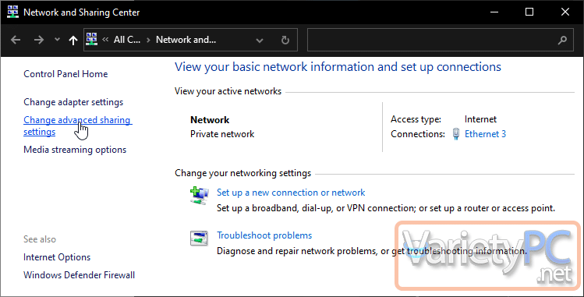Click the Network and Sharing Center title icon

coord(12,12)
